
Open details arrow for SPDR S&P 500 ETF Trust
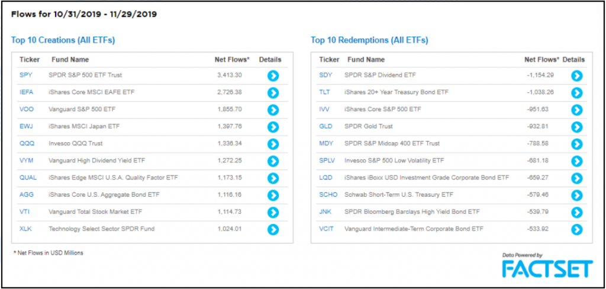(273, 76)
